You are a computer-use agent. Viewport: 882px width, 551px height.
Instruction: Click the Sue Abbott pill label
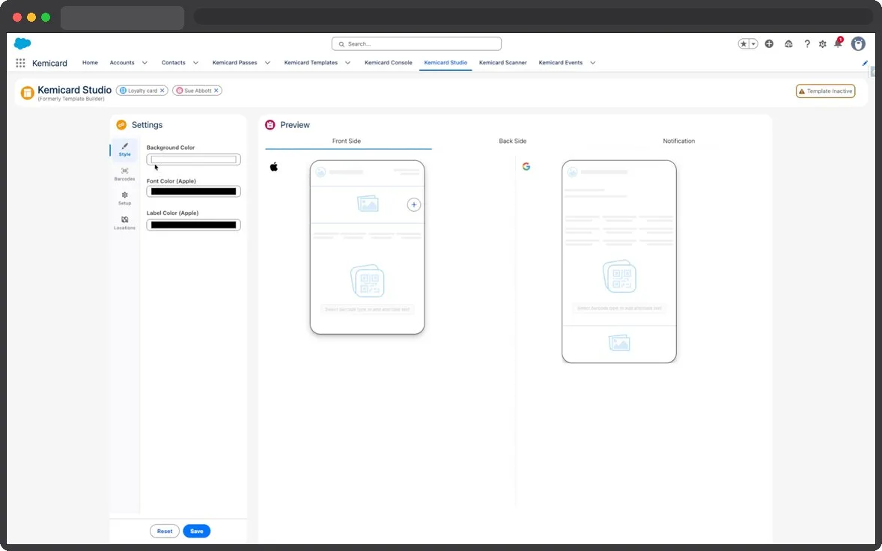198,91
